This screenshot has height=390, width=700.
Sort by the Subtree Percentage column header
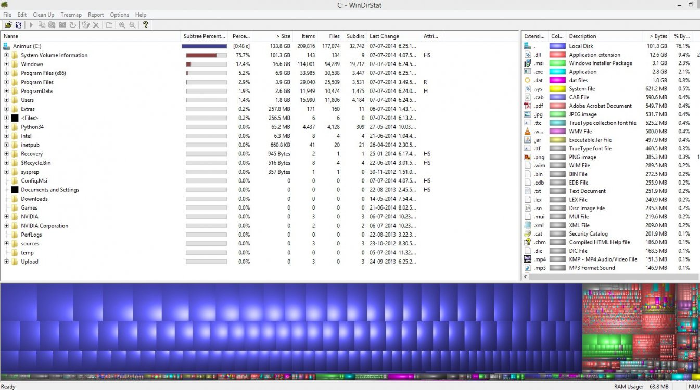click(x=204, y=36)
